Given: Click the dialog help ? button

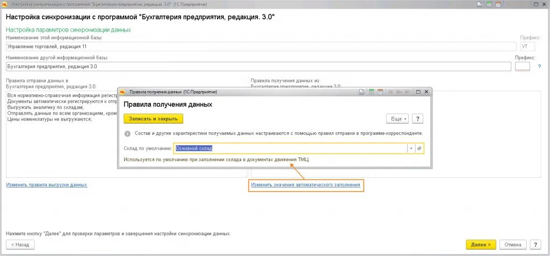Looking at the screenshot, I should [417, 119].
